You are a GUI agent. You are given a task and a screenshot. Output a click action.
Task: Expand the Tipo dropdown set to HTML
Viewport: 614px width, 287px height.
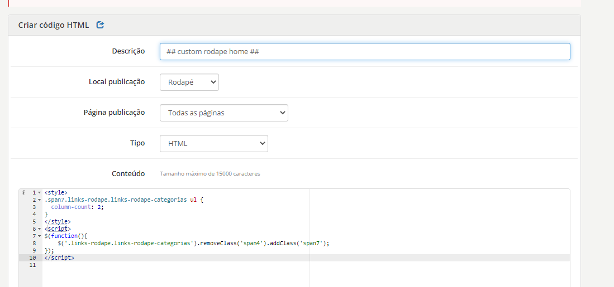tap(214, 143)
